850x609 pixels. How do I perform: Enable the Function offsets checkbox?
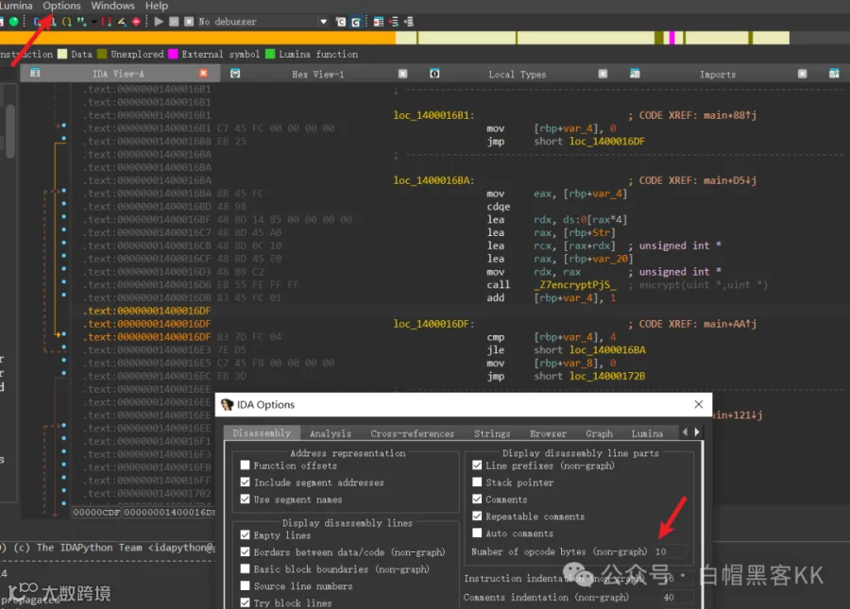pyautogui.click(x=246, y=465)
